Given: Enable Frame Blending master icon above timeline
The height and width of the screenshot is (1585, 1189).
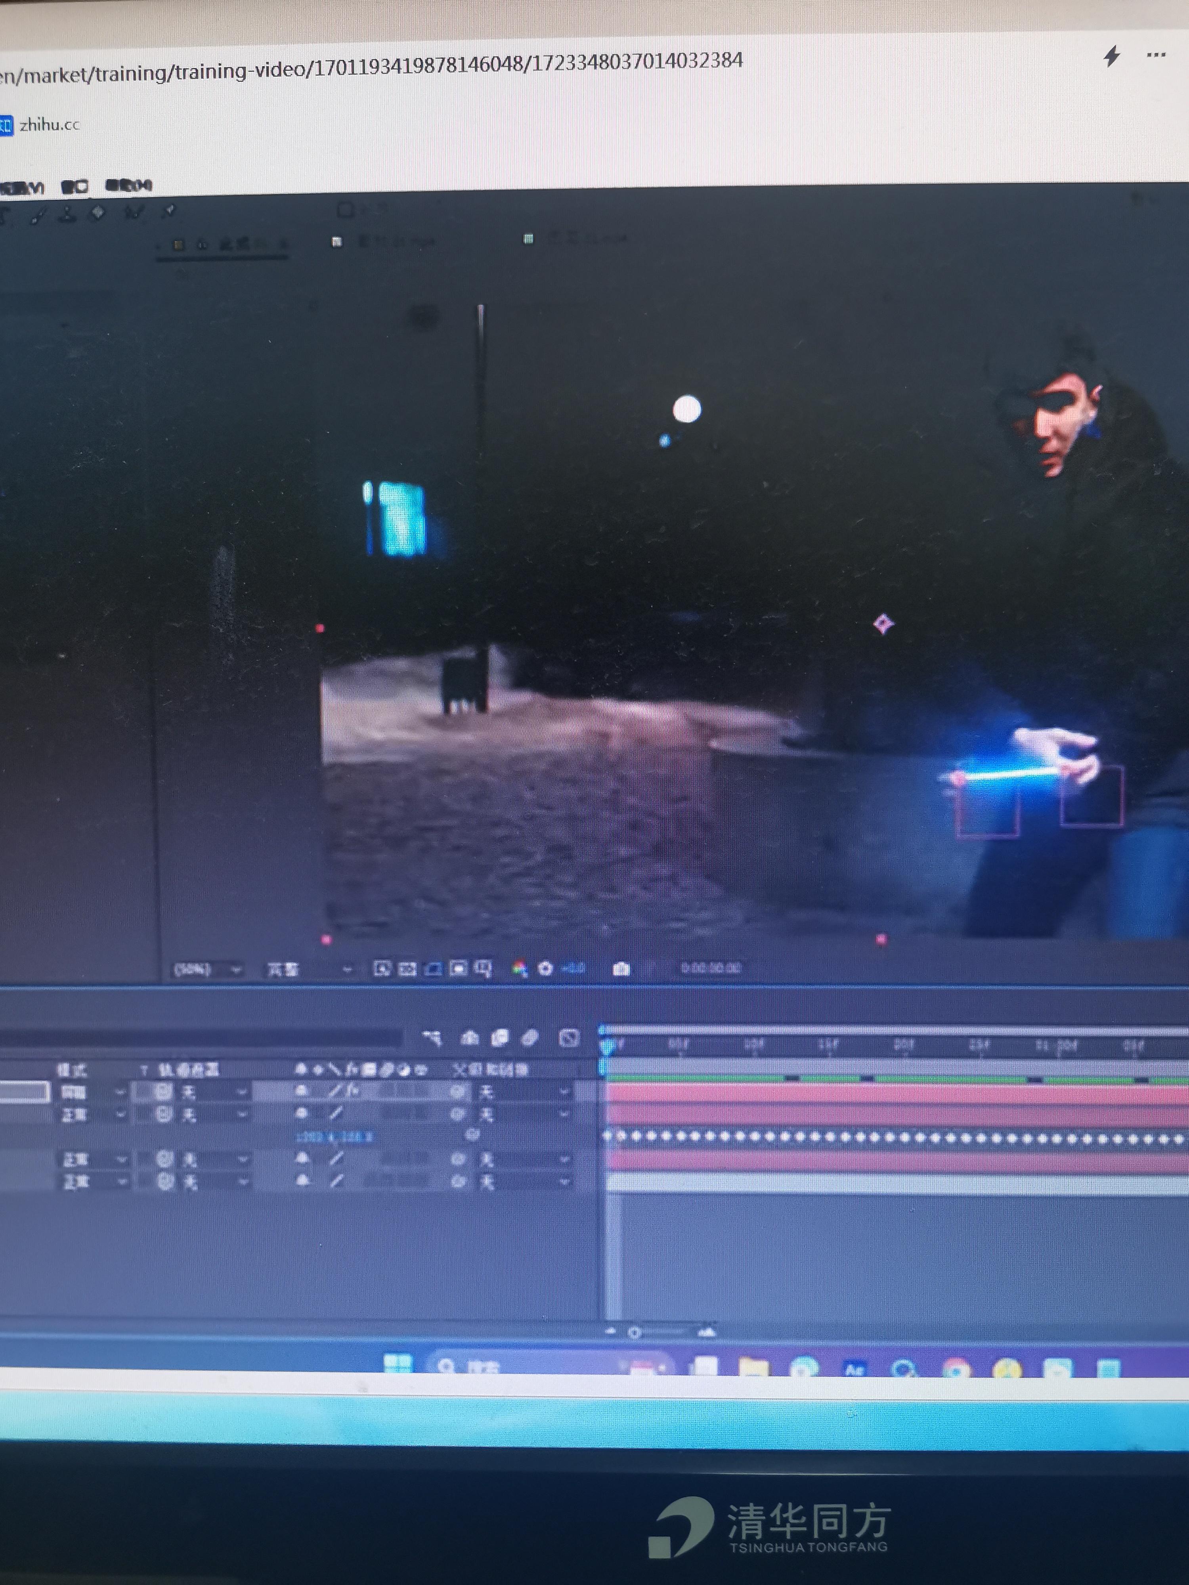Looking at the screenshot, I should click(499, 1037).
